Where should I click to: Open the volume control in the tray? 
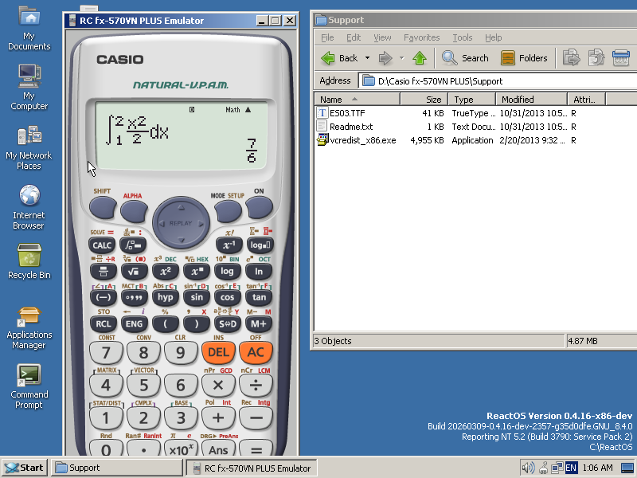(x=527, y=468)
